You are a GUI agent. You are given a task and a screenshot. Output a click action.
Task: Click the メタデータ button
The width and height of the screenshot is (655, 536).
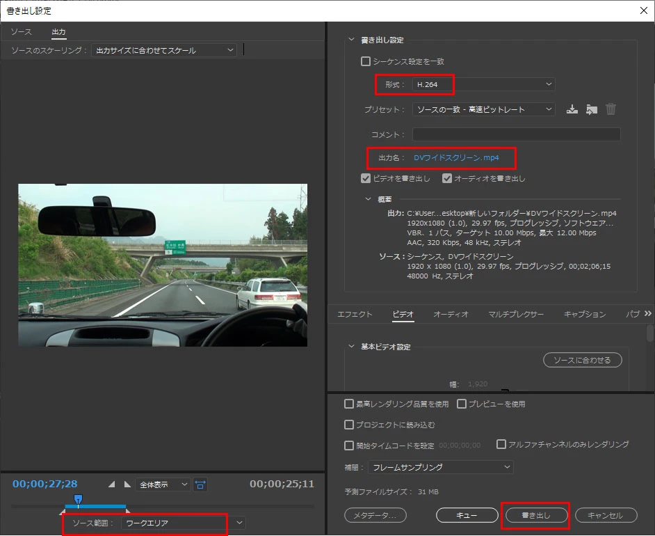(375, 515)
